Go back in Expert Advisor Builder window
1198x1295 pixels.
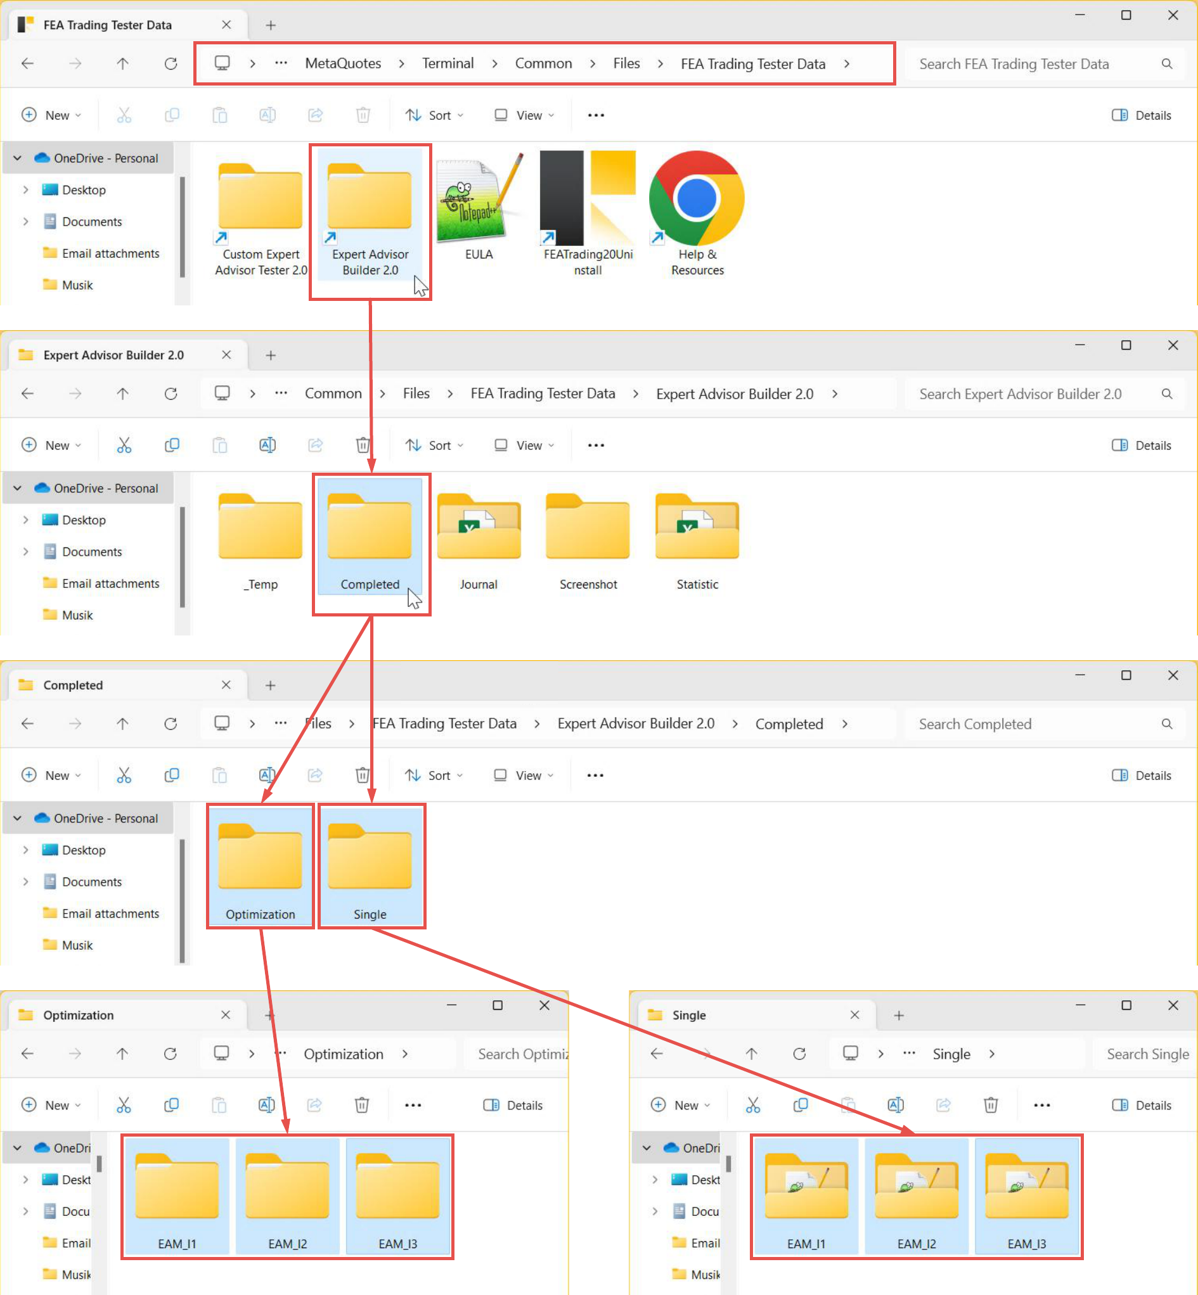28,393
